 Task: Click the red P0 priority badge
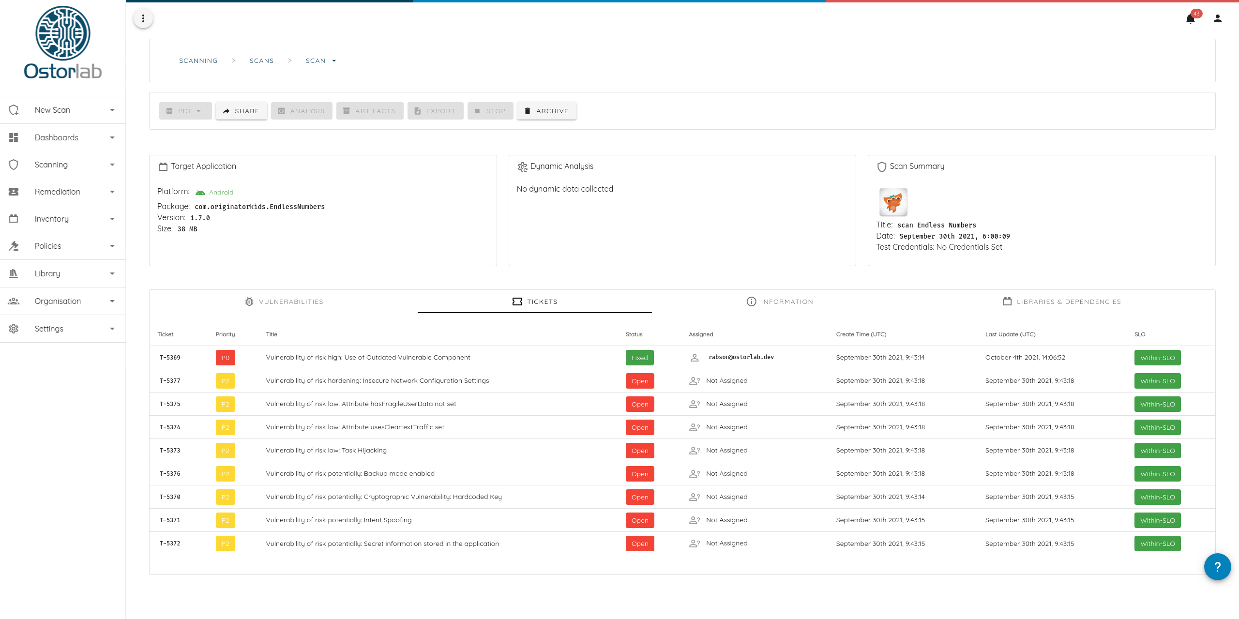(226, 358)
